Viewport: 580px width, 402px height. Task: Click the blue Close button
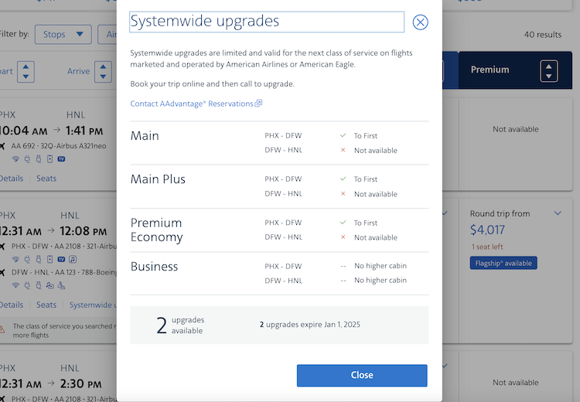coord(362,376)
